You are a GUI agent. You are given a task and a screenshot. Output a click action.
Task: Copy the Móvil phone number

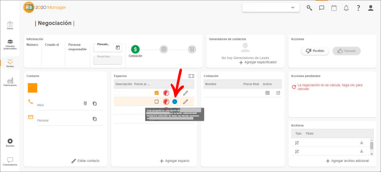click(95, 103)
